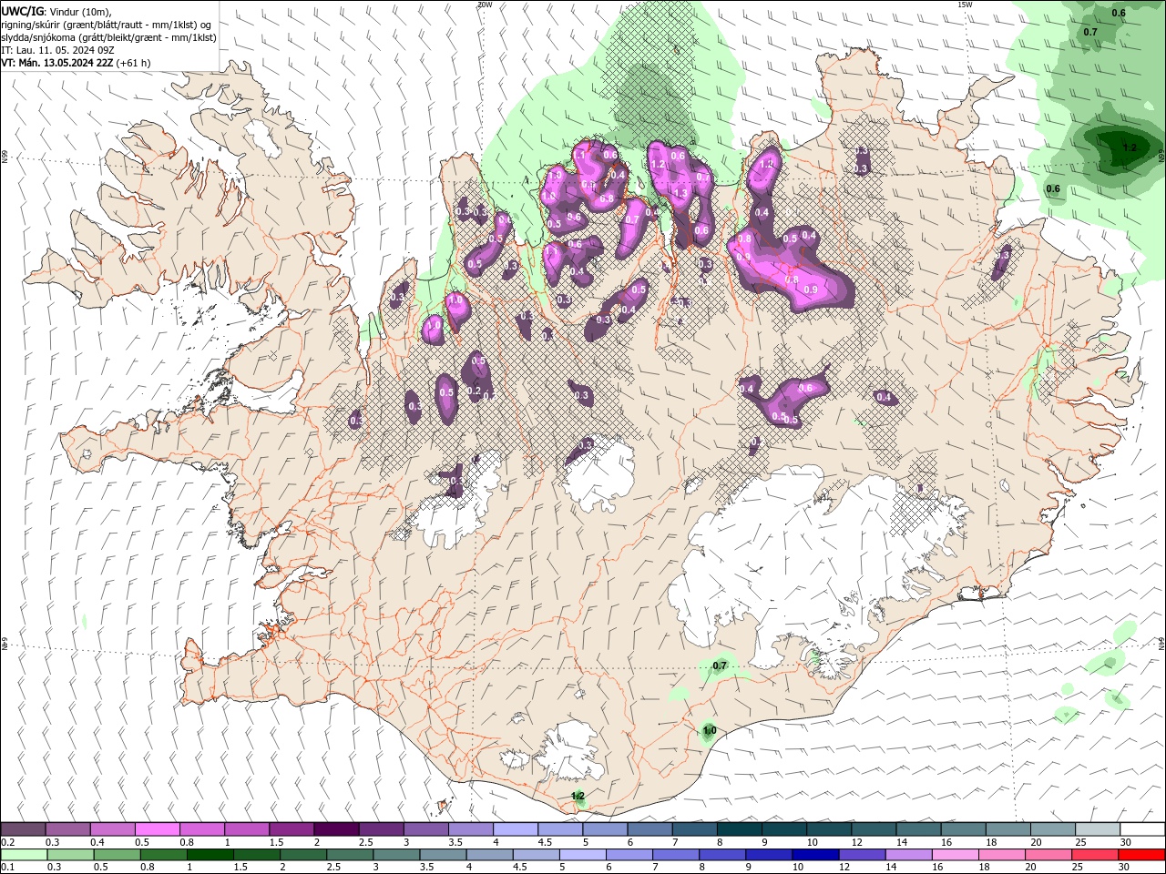Select the lightest green 0.1 rain swatch

tap(23, 855)
